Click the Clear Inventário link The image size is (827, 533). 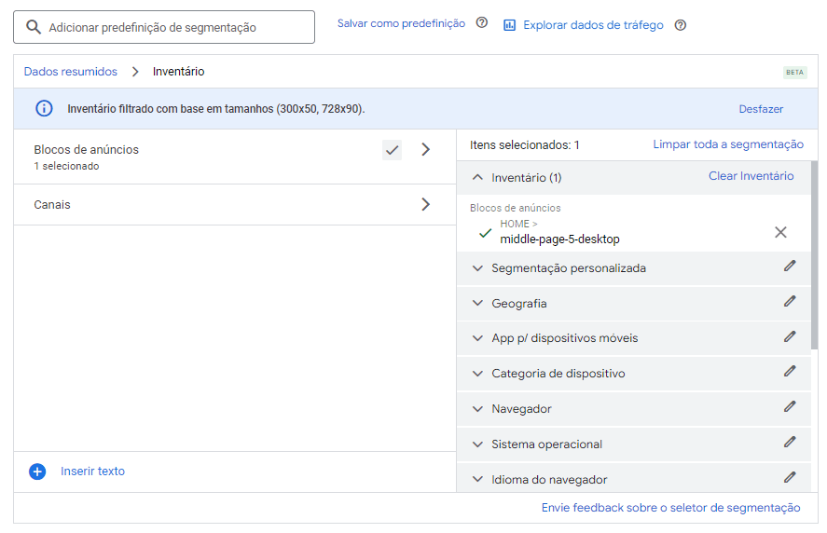(751, 176)
